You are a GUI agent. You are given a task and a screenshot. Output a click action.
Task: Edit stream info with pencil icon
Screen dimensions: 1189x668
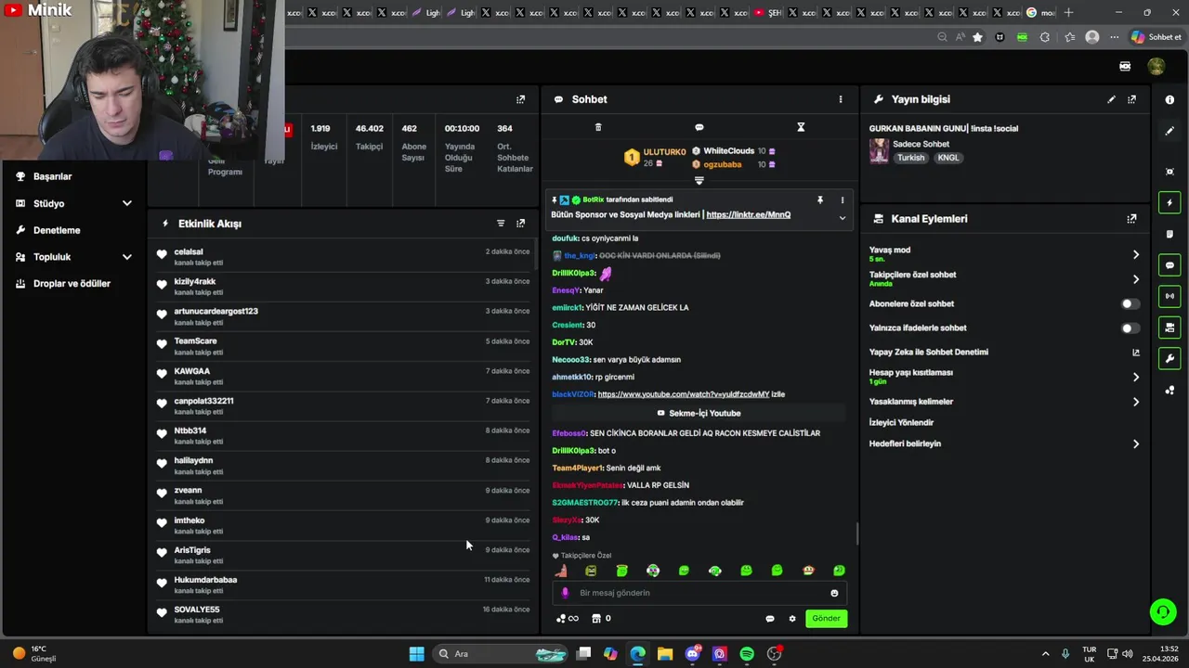coord(1111,99)
